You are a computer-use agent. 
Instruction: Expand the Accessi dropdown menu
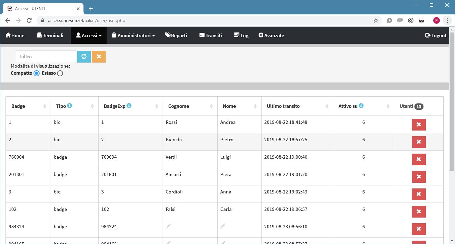tap(89, 35)
